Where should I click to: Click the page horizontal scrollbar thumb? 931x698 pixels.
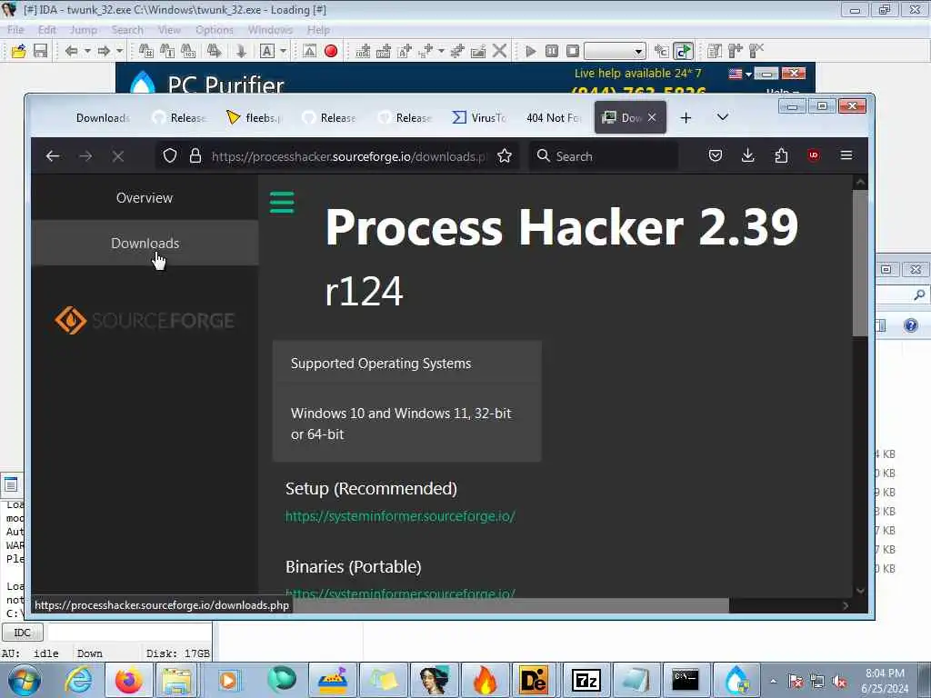pos(509,606)
